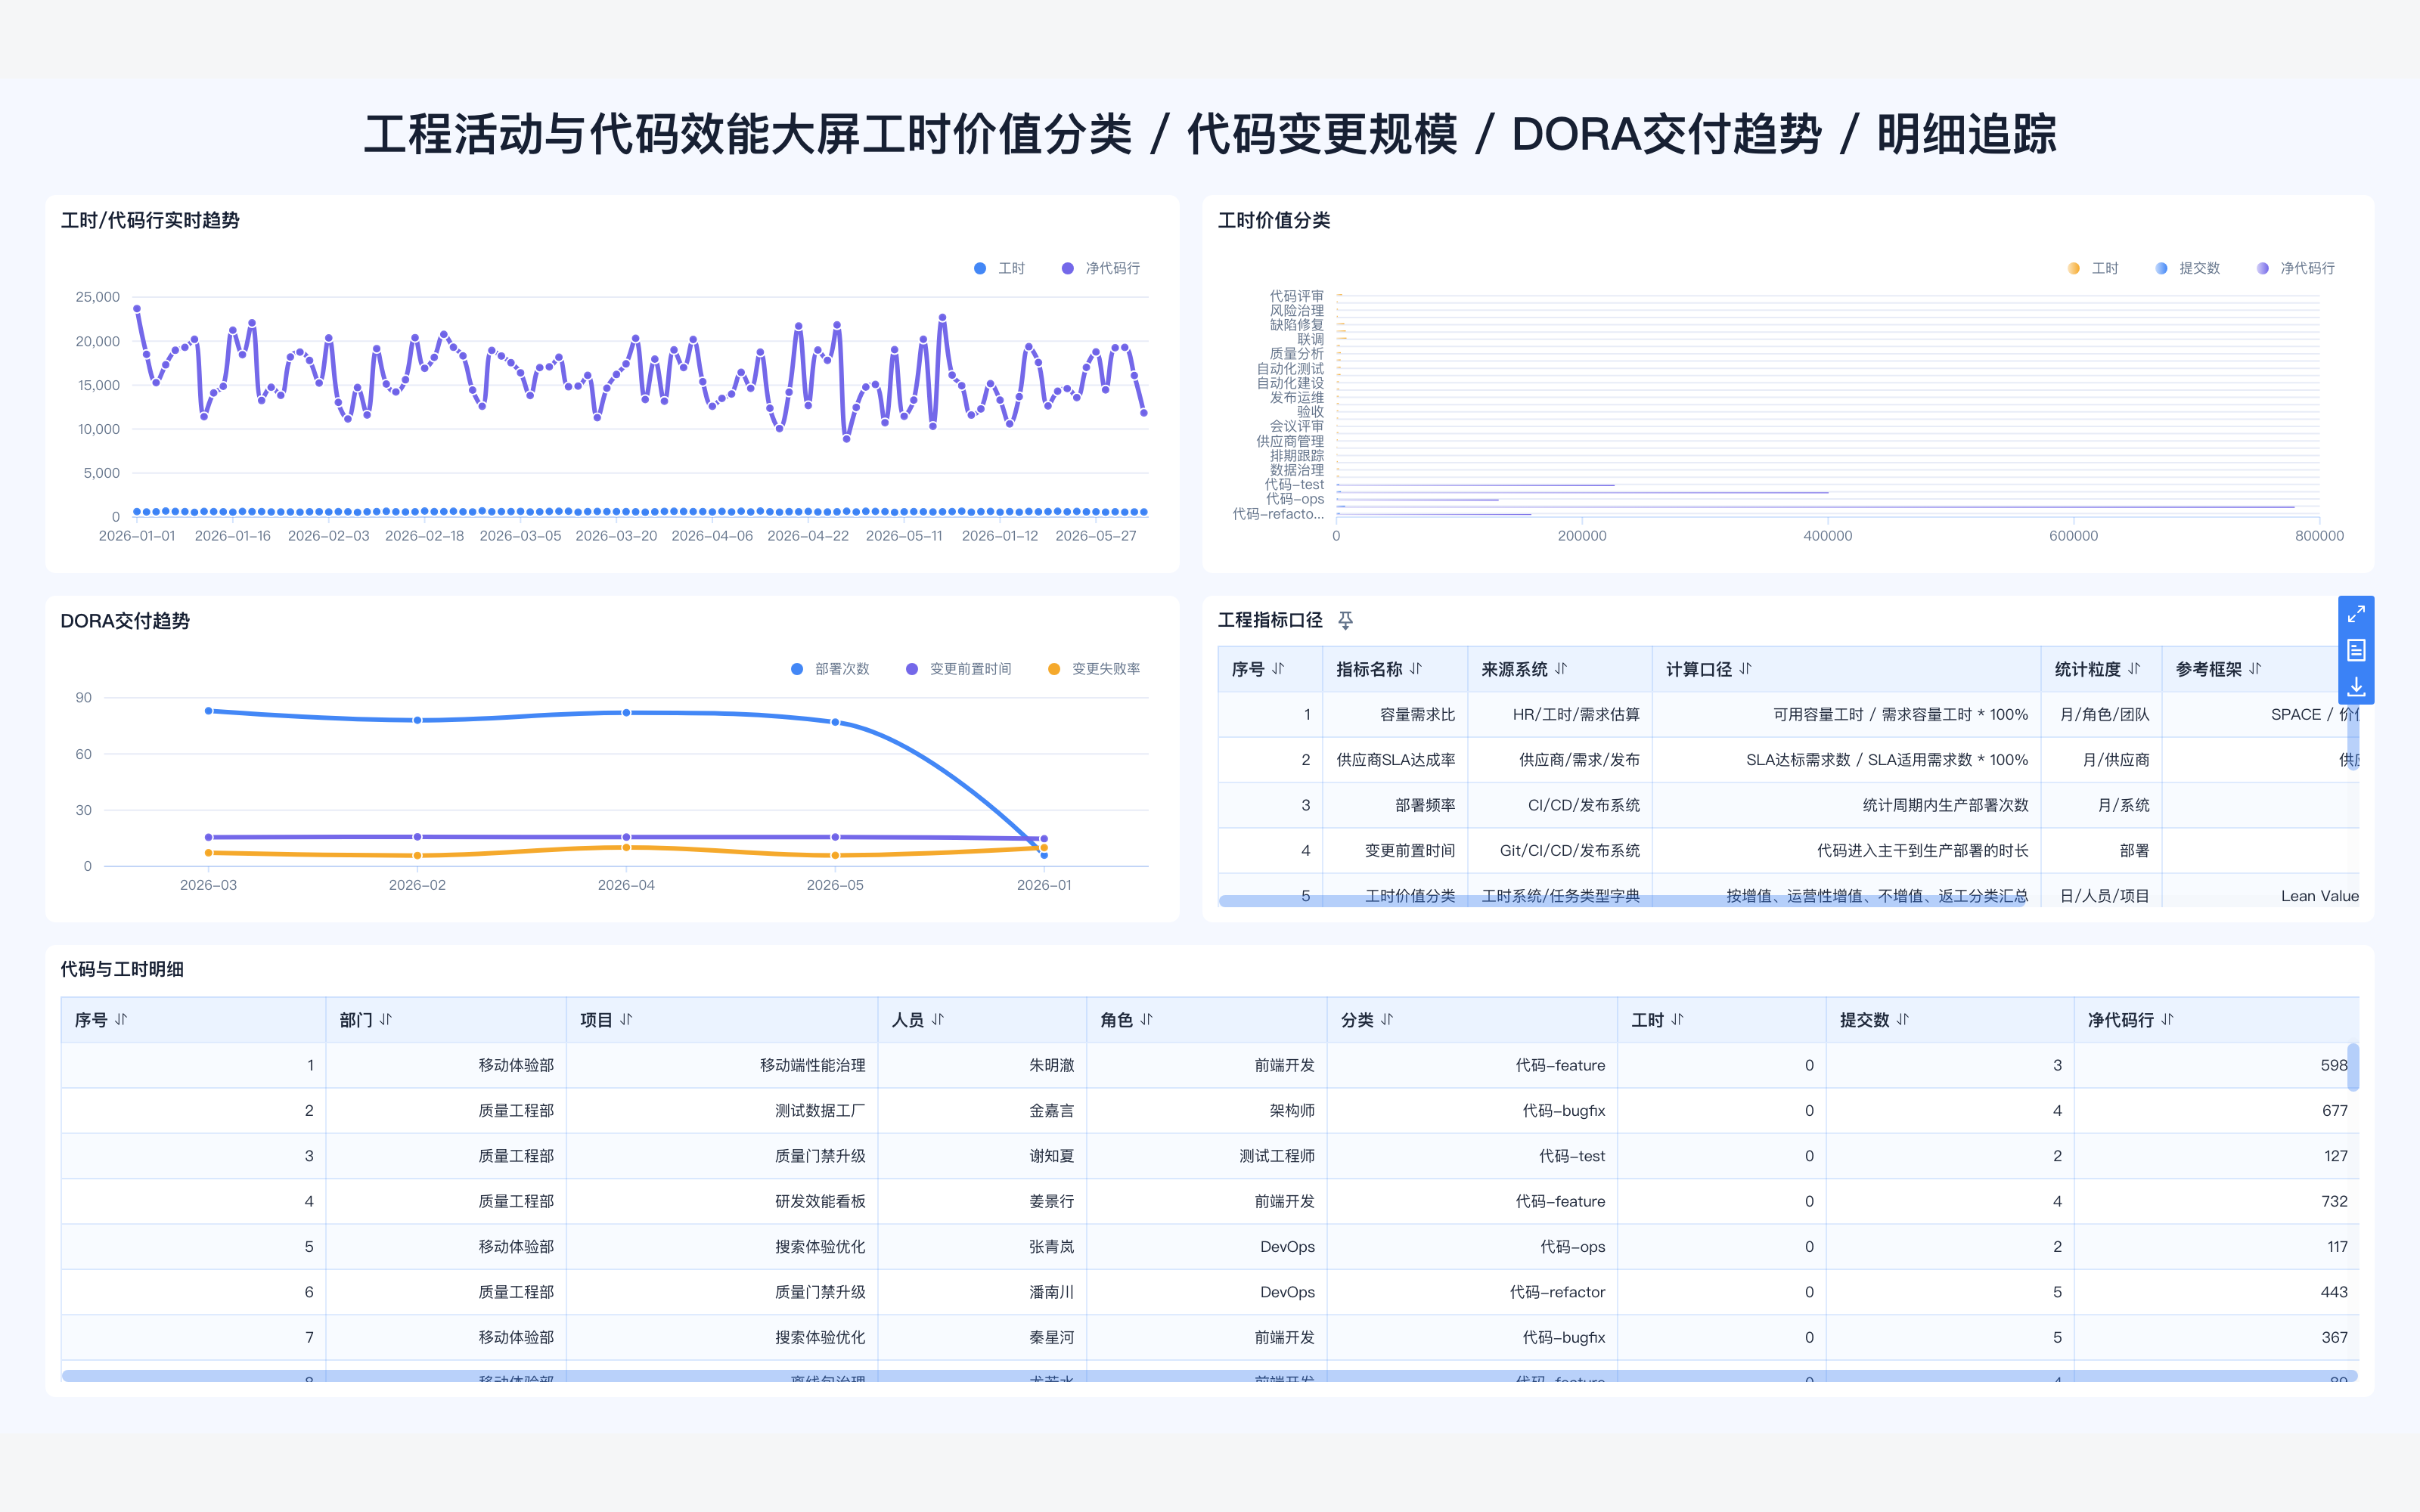The height and width of the screenshot is (1512, 2420).
Task: Toggle 工时 series in realtime trend legend
Action: [1000, 268]
